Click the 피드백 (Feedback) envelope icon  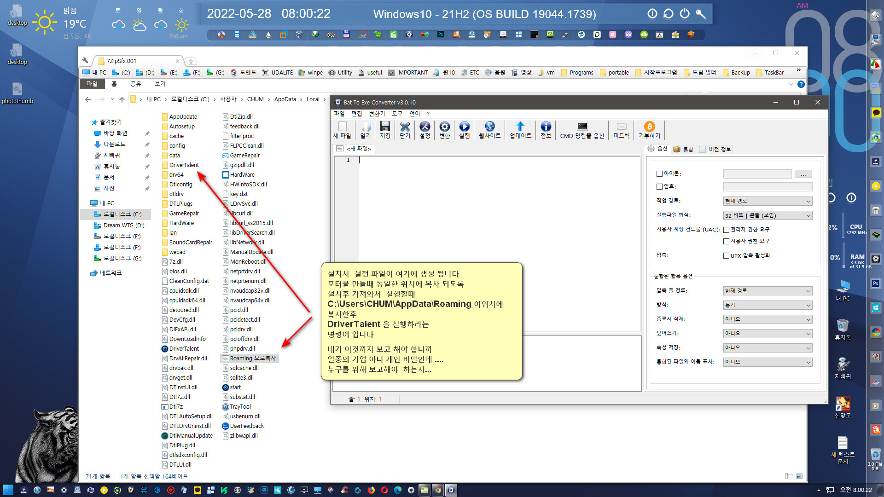coord(621,130)
